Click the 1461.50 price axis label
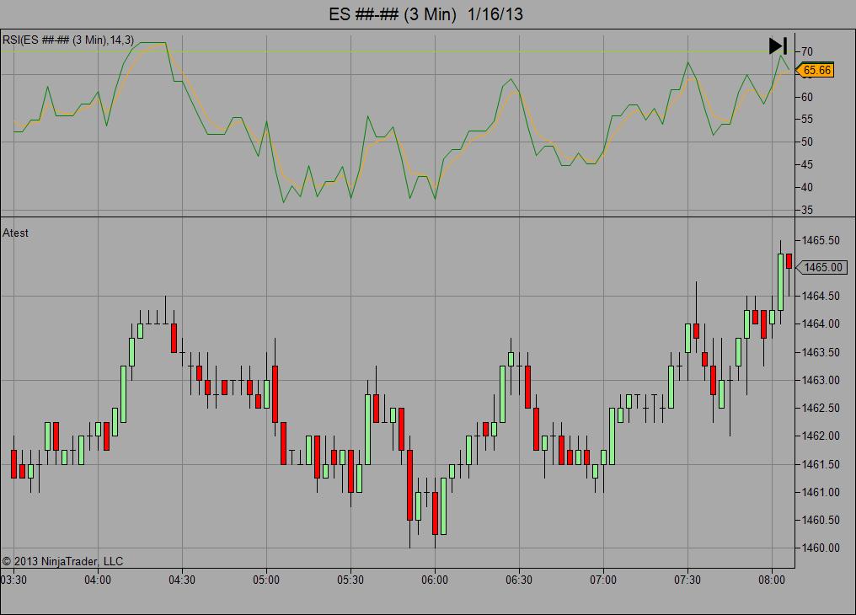The height and width of the screenshot is (615, 856). coord(821,464)
